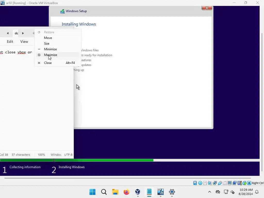The image size is (264, 198).
Task: Launch Firefox from the taskbar
Action: pyautogui.click(x=126, y=192)
